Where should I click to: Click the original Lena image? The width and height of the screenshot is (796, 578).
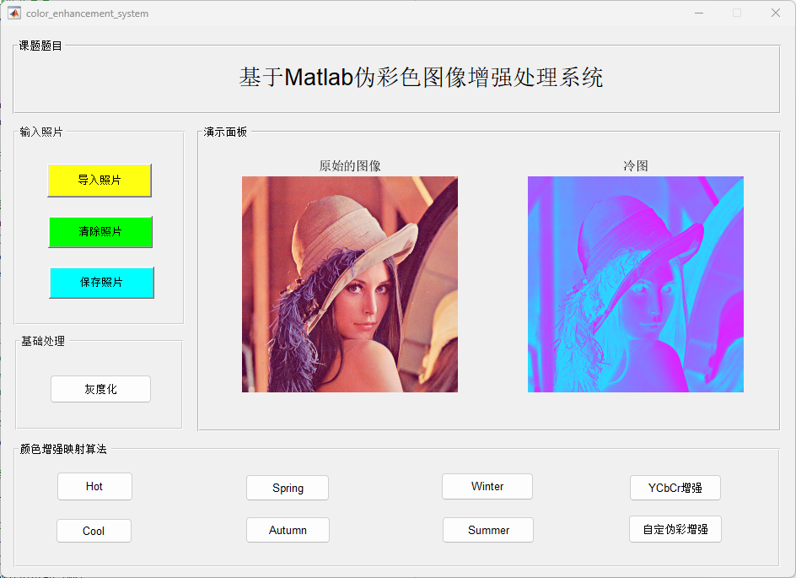pos(350,284)
